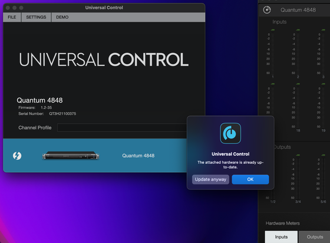Screen dimensions: 330x243
Task: Click the Quantum 4848 label in blue device bar
Action: [138, 156]
